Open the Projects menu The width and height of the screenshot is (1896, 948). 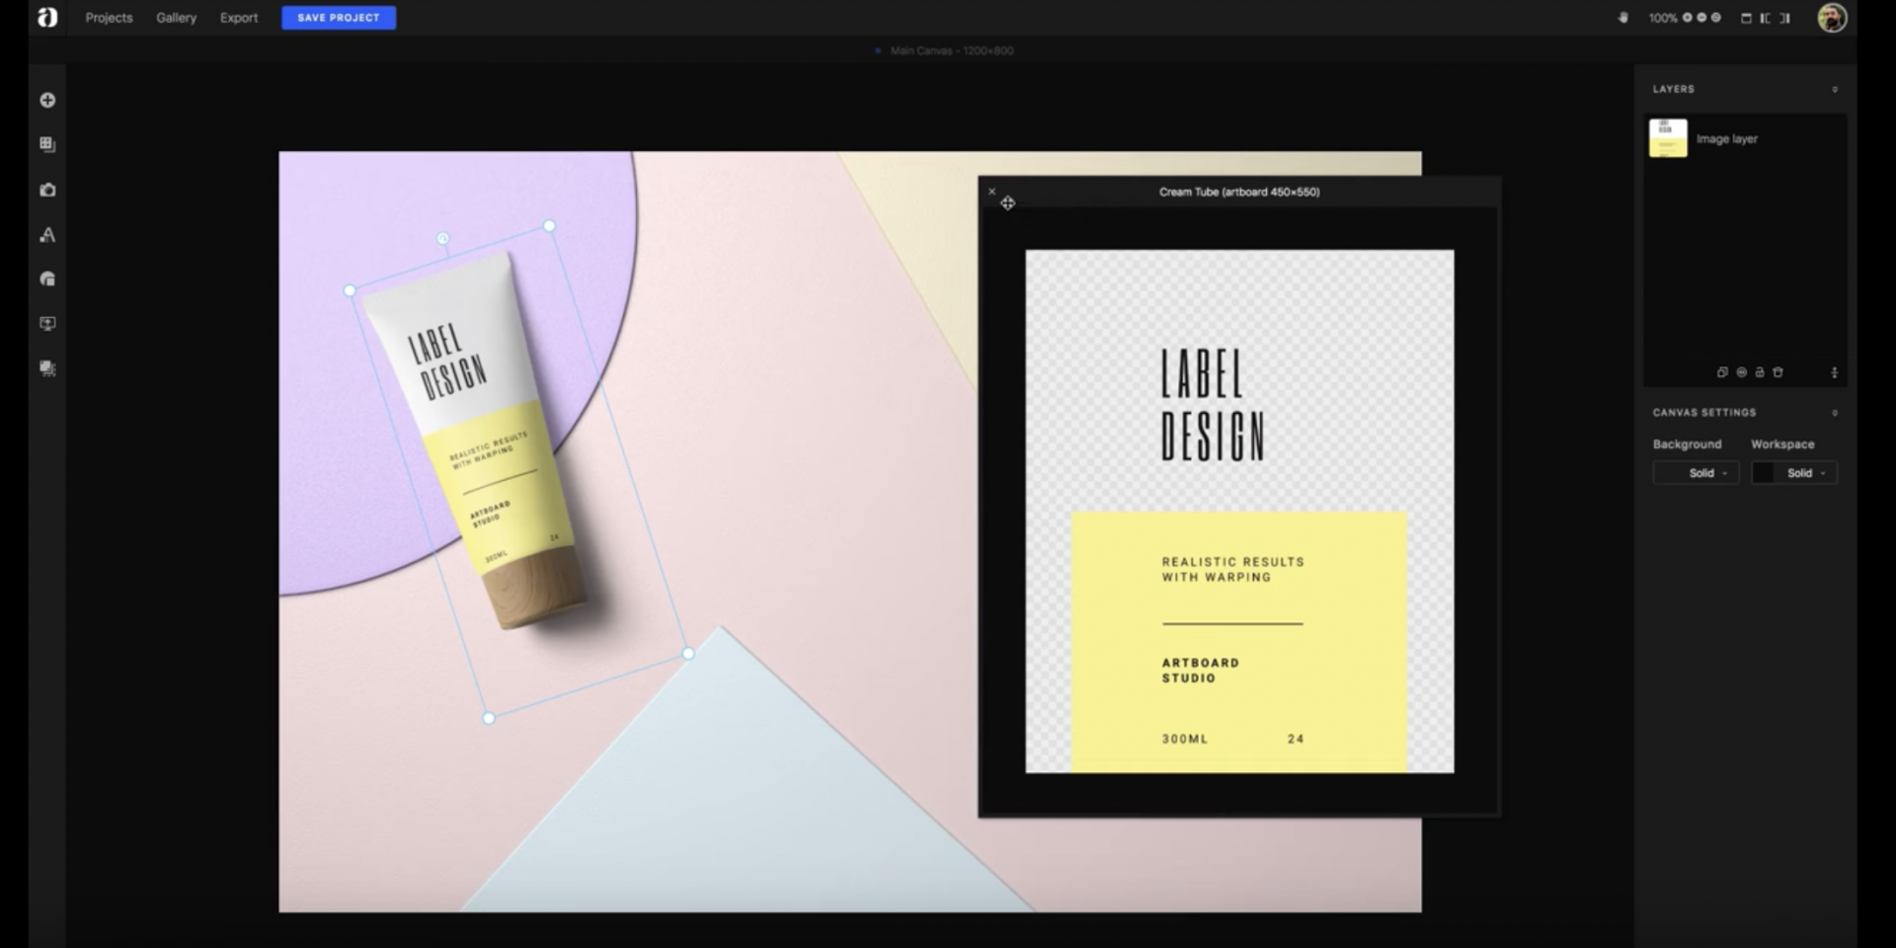pyautogui.click(x=109, y=18)
